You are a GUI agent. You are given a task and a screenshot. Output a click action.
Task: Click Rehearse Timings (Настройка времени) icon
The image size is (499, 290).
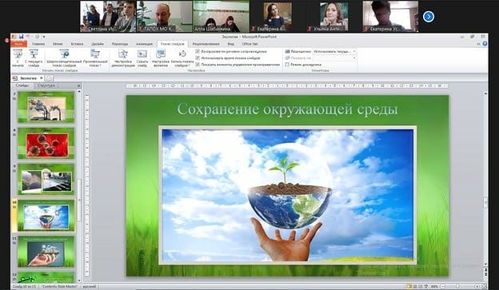click(x=161, y=54)
